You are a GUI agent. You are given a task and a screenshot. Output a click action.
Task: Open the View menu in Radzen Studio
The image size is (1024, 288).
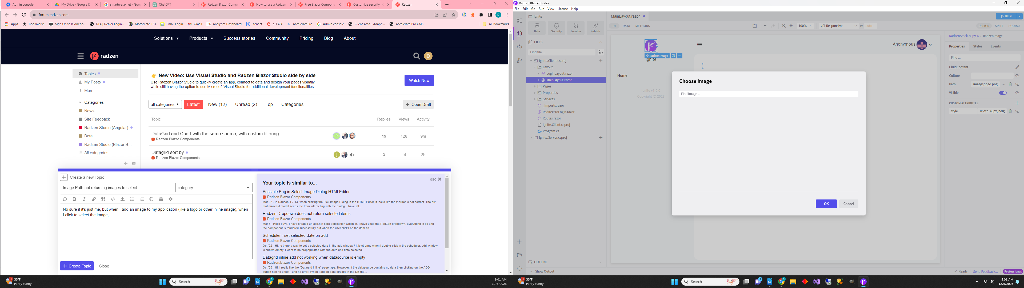point(551,9)
